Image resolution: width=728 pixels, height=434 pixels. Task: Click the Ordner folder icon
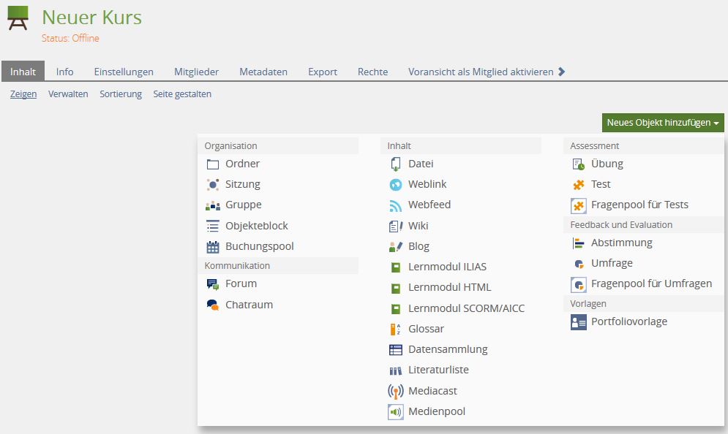213,164
